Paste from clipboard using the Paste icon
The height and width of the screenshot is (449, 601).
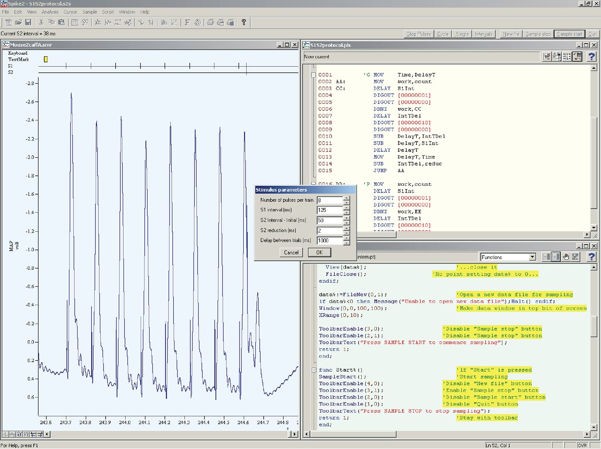[61, 22]
